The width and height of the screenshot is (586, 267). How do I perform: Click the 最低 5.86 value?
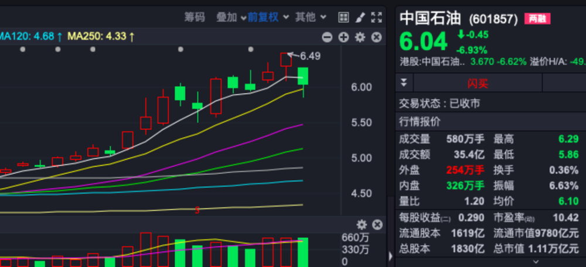[x=568, y=155]
